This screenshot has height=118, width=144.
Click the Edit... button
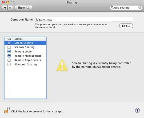[126, 26]
